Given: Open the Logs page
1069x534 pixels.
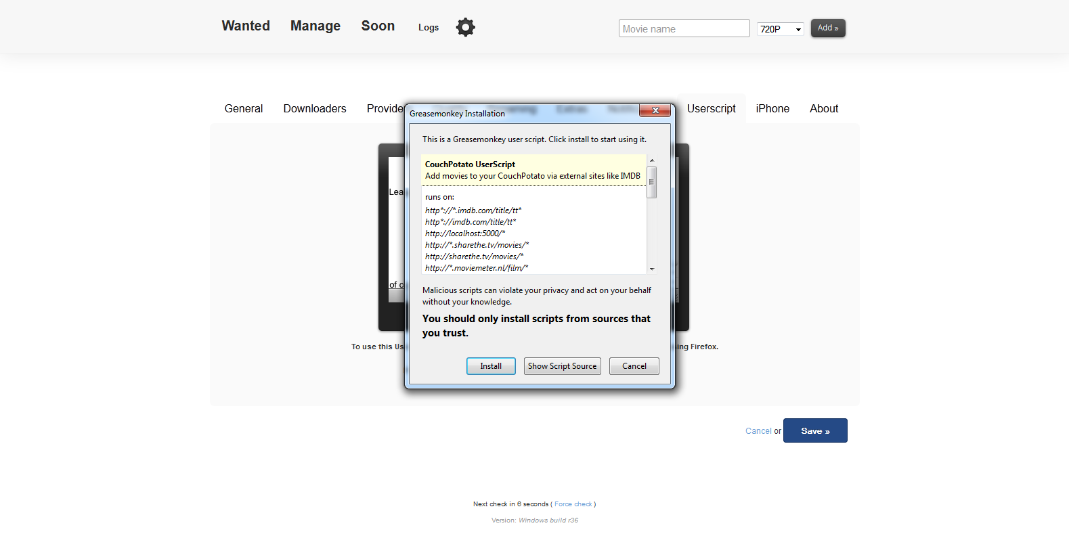Looking at the screenshot, I should click(x=429, y=28).
